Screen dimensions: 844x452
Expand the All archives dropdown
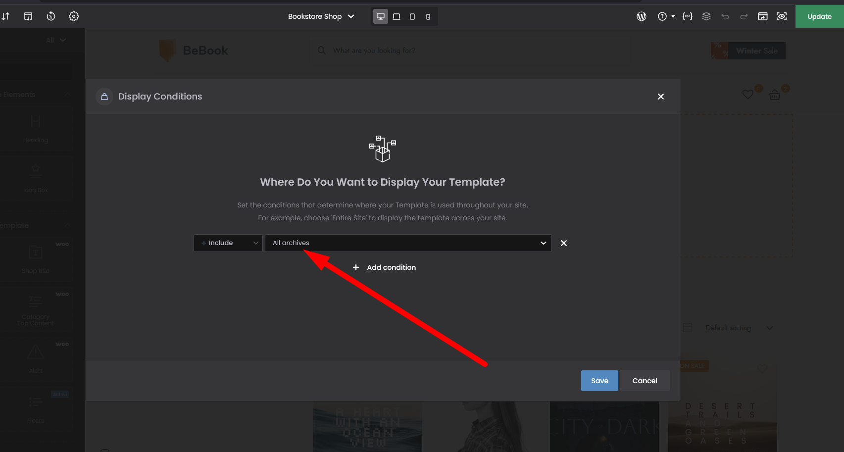[408, 243]
